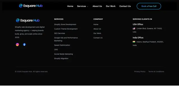Open the Facebook social icon
The width and height of the screenshot is (179, 111).
(x=24, y=45)
